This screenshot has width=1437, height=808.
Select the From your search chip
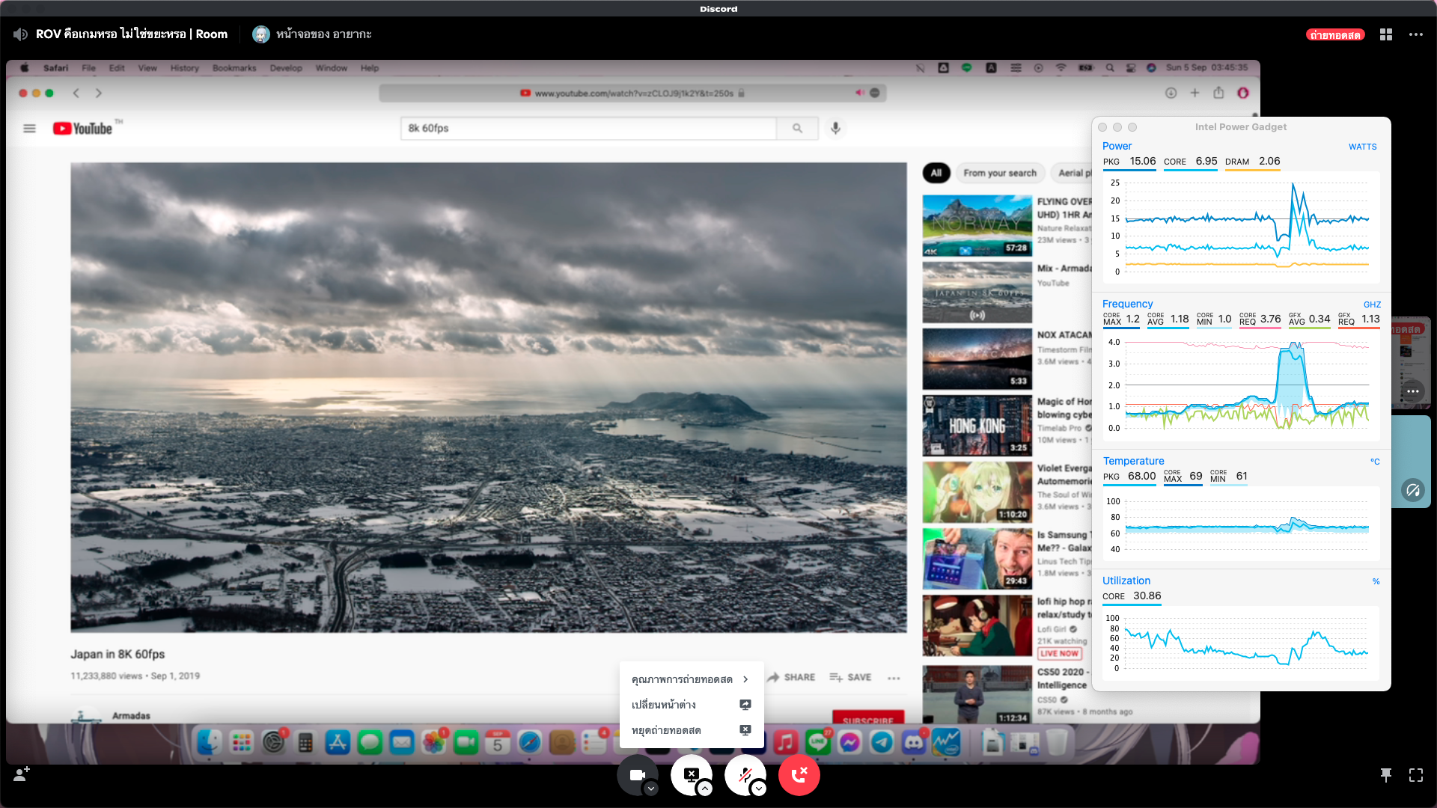point(1000,173)
